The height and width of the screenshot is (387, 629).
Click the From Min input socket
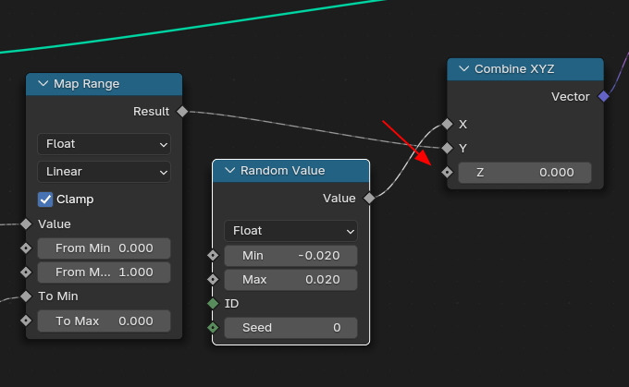pos(26,248)
